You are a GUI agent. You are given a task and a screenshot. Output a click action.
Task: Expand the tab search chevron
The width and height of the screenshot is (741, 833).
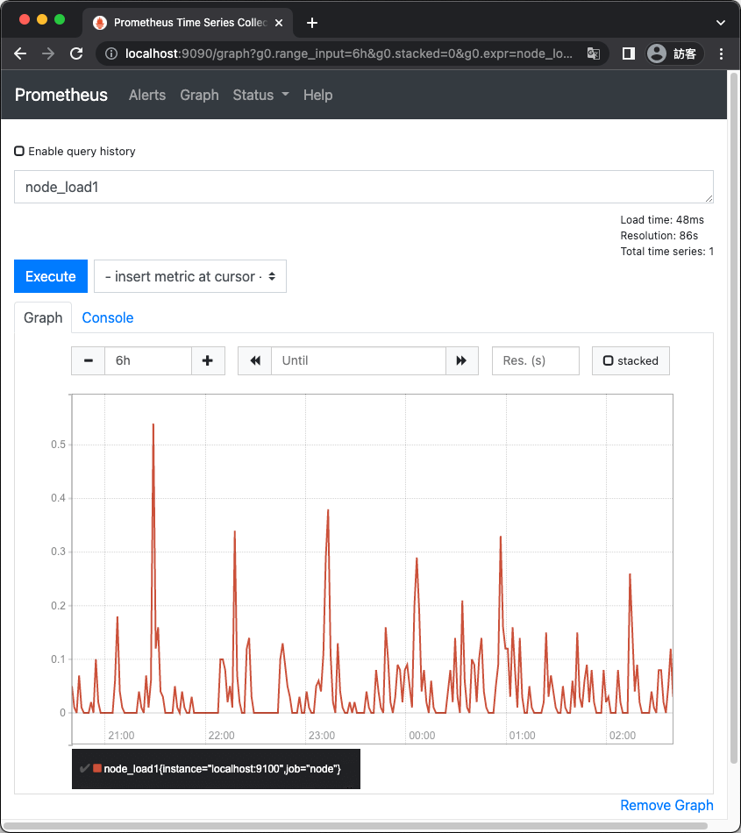click(720, 23)
